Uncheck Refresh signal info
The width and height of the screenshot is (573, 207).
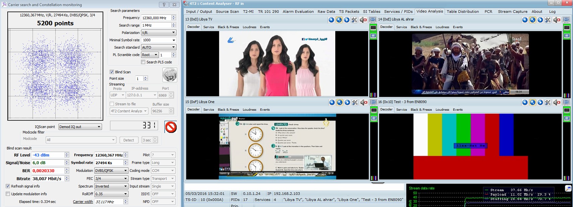[8, 186]
